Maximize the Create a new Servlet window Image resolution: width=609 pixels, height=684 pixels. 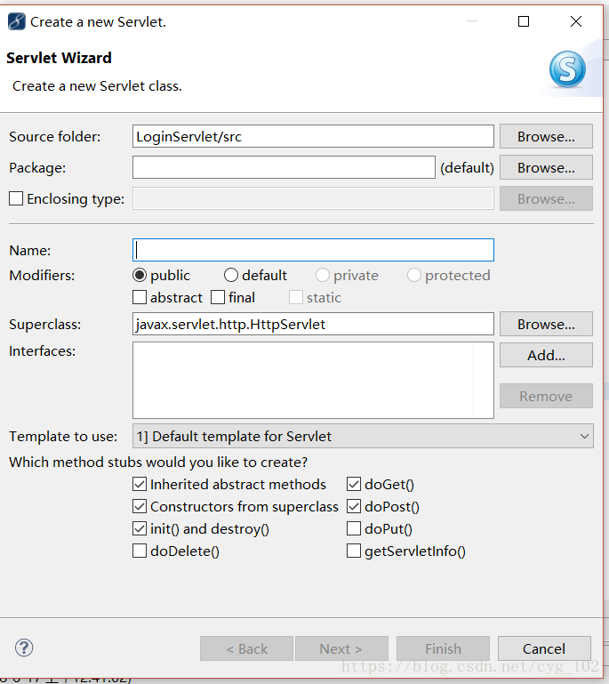point(524,21)
